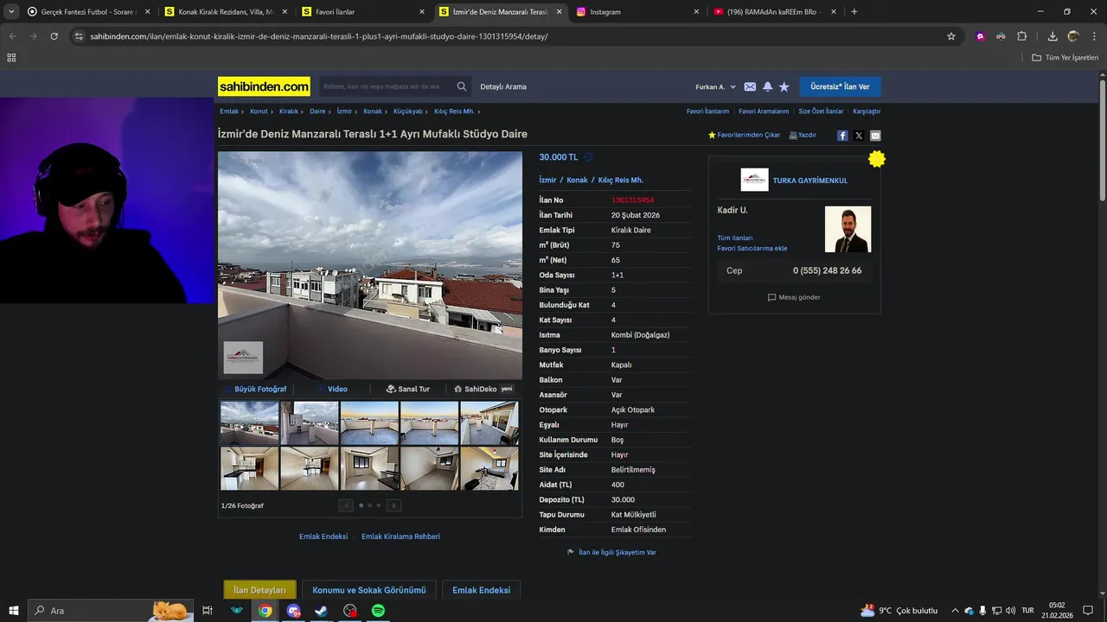Open Steam from the taskbar
The image size is (1107, 622).
click(x=321, y=611)
